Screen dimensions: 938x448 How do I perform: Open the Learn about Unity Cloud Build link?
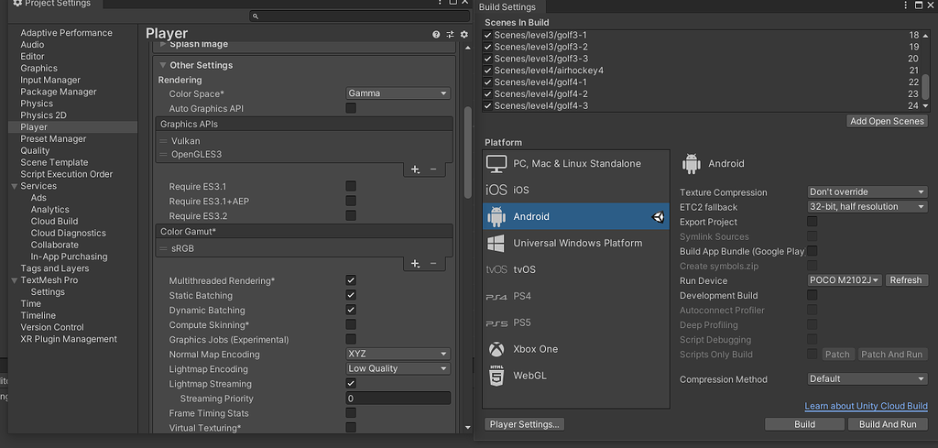coord(866,406)
